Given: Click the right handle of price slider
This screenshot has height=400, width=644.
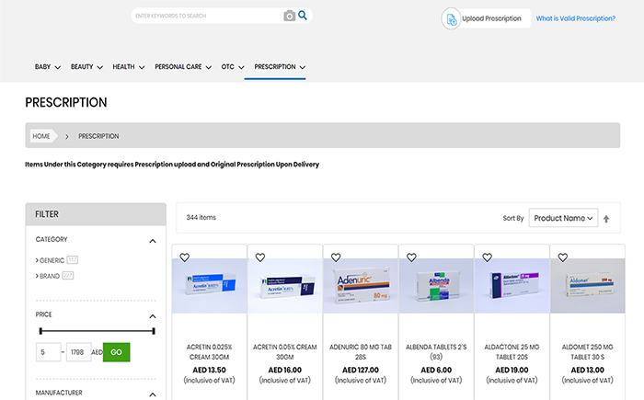Looking at the screenshot, I should (154, 331).
